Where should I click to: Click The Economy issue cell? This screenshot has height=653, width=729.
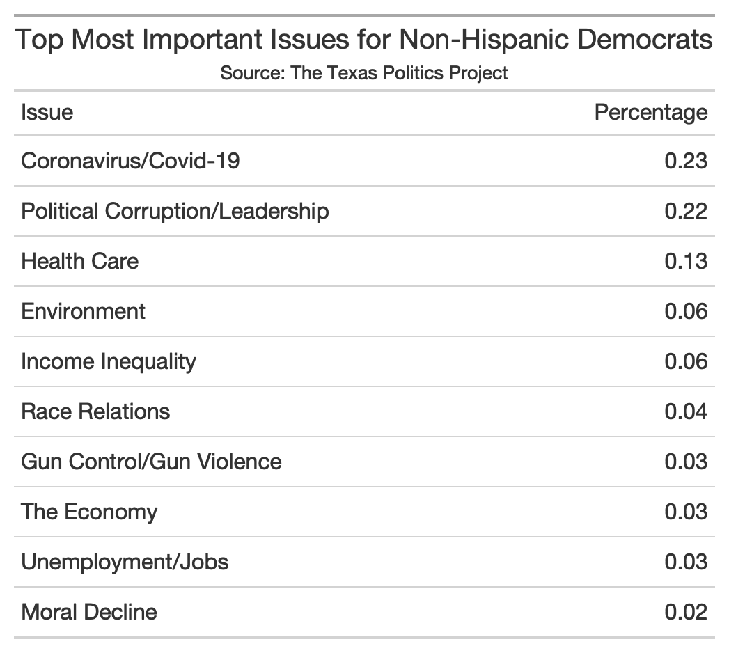pyautogui.click(x=89, y=512)
